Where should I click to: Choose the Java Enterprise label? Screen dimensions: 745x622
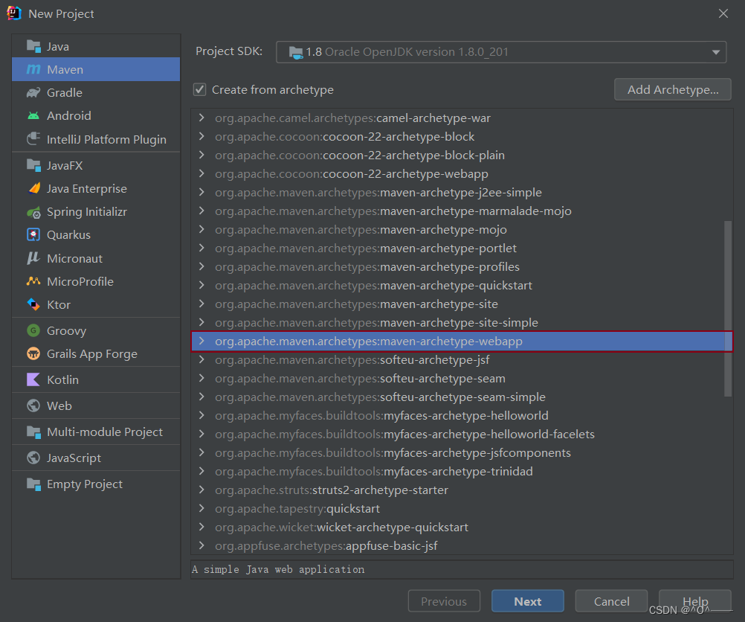point(87,189)
